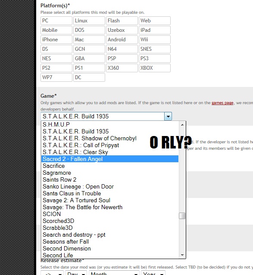Select the GCN platform box
The image size is (253, 275).
coord(89,49)
